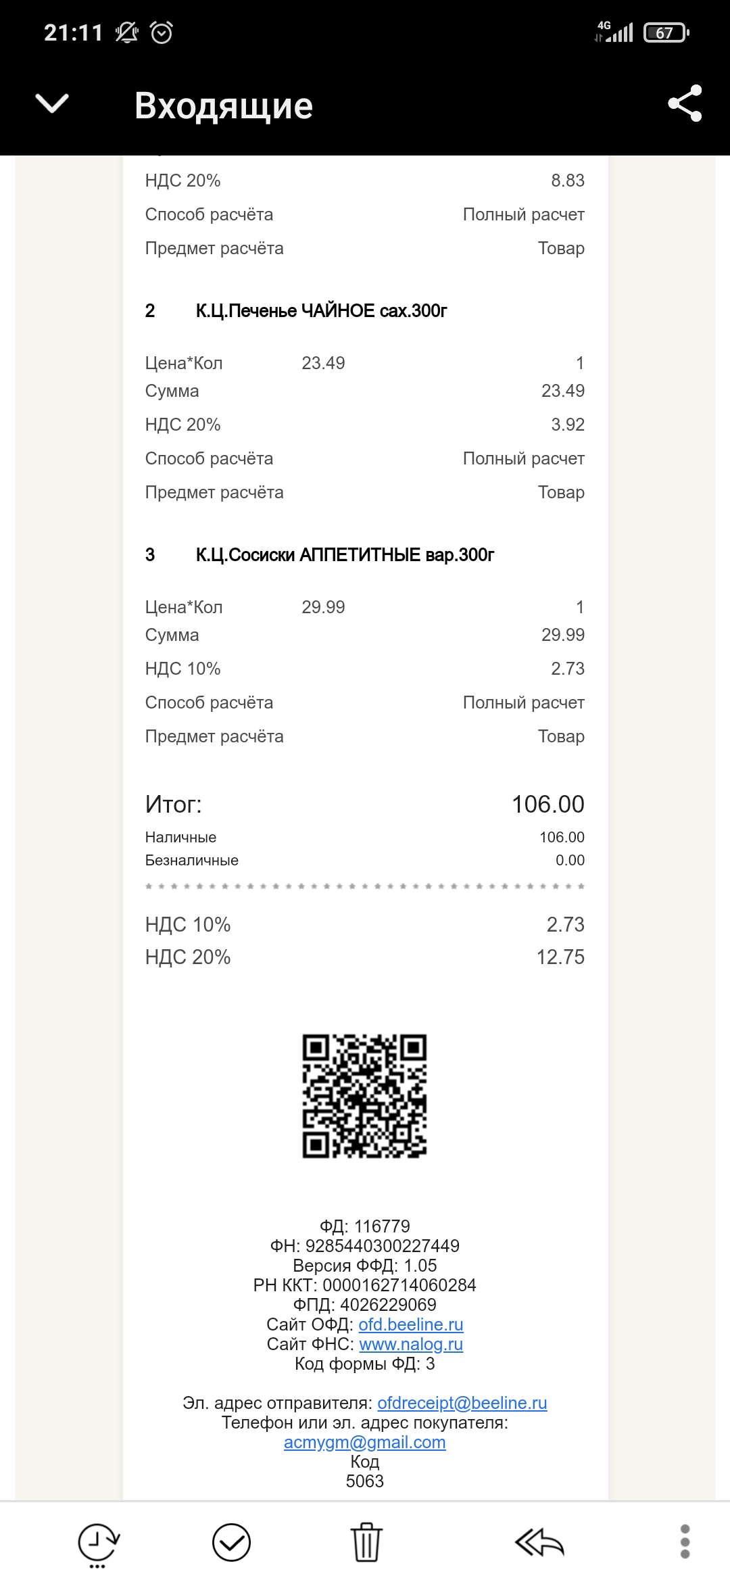Viewport: 730px width, 1582px height.
Task: Tap the ofdreceipt@beeline.ru sender address
Action: point(462,1403)
